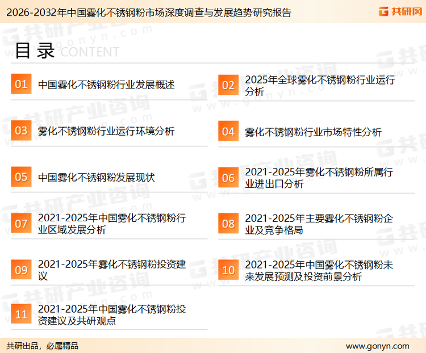426x353 pixels.
Task: Select chapter title 雾化不锈钢粉行业市场特性分析
Action: (x=313, y=132)
